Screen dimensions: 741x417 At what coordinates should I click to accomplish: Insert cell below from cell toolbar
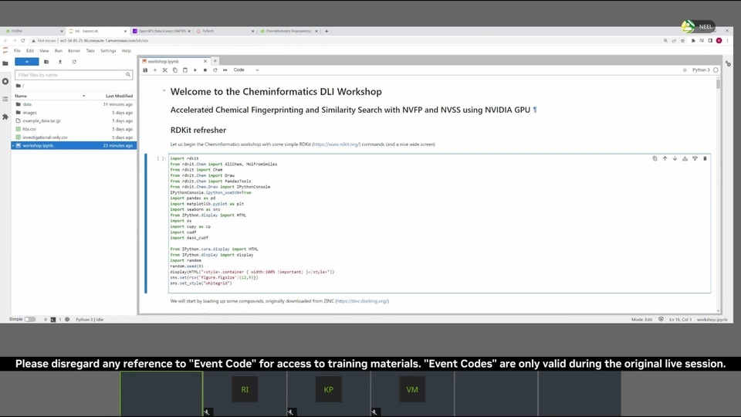695,159
